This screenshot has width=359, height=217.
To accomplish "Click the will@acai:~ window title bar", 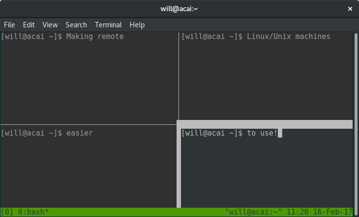I will 179,9.
